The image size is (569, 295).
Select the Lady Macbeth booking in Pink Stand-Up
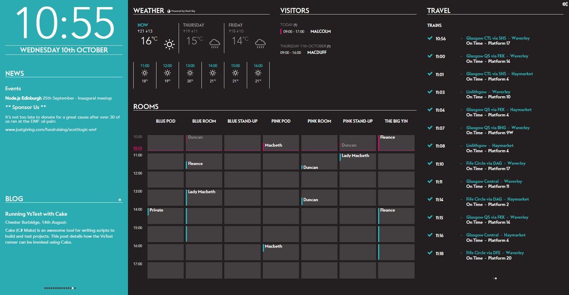click(358, 157)
